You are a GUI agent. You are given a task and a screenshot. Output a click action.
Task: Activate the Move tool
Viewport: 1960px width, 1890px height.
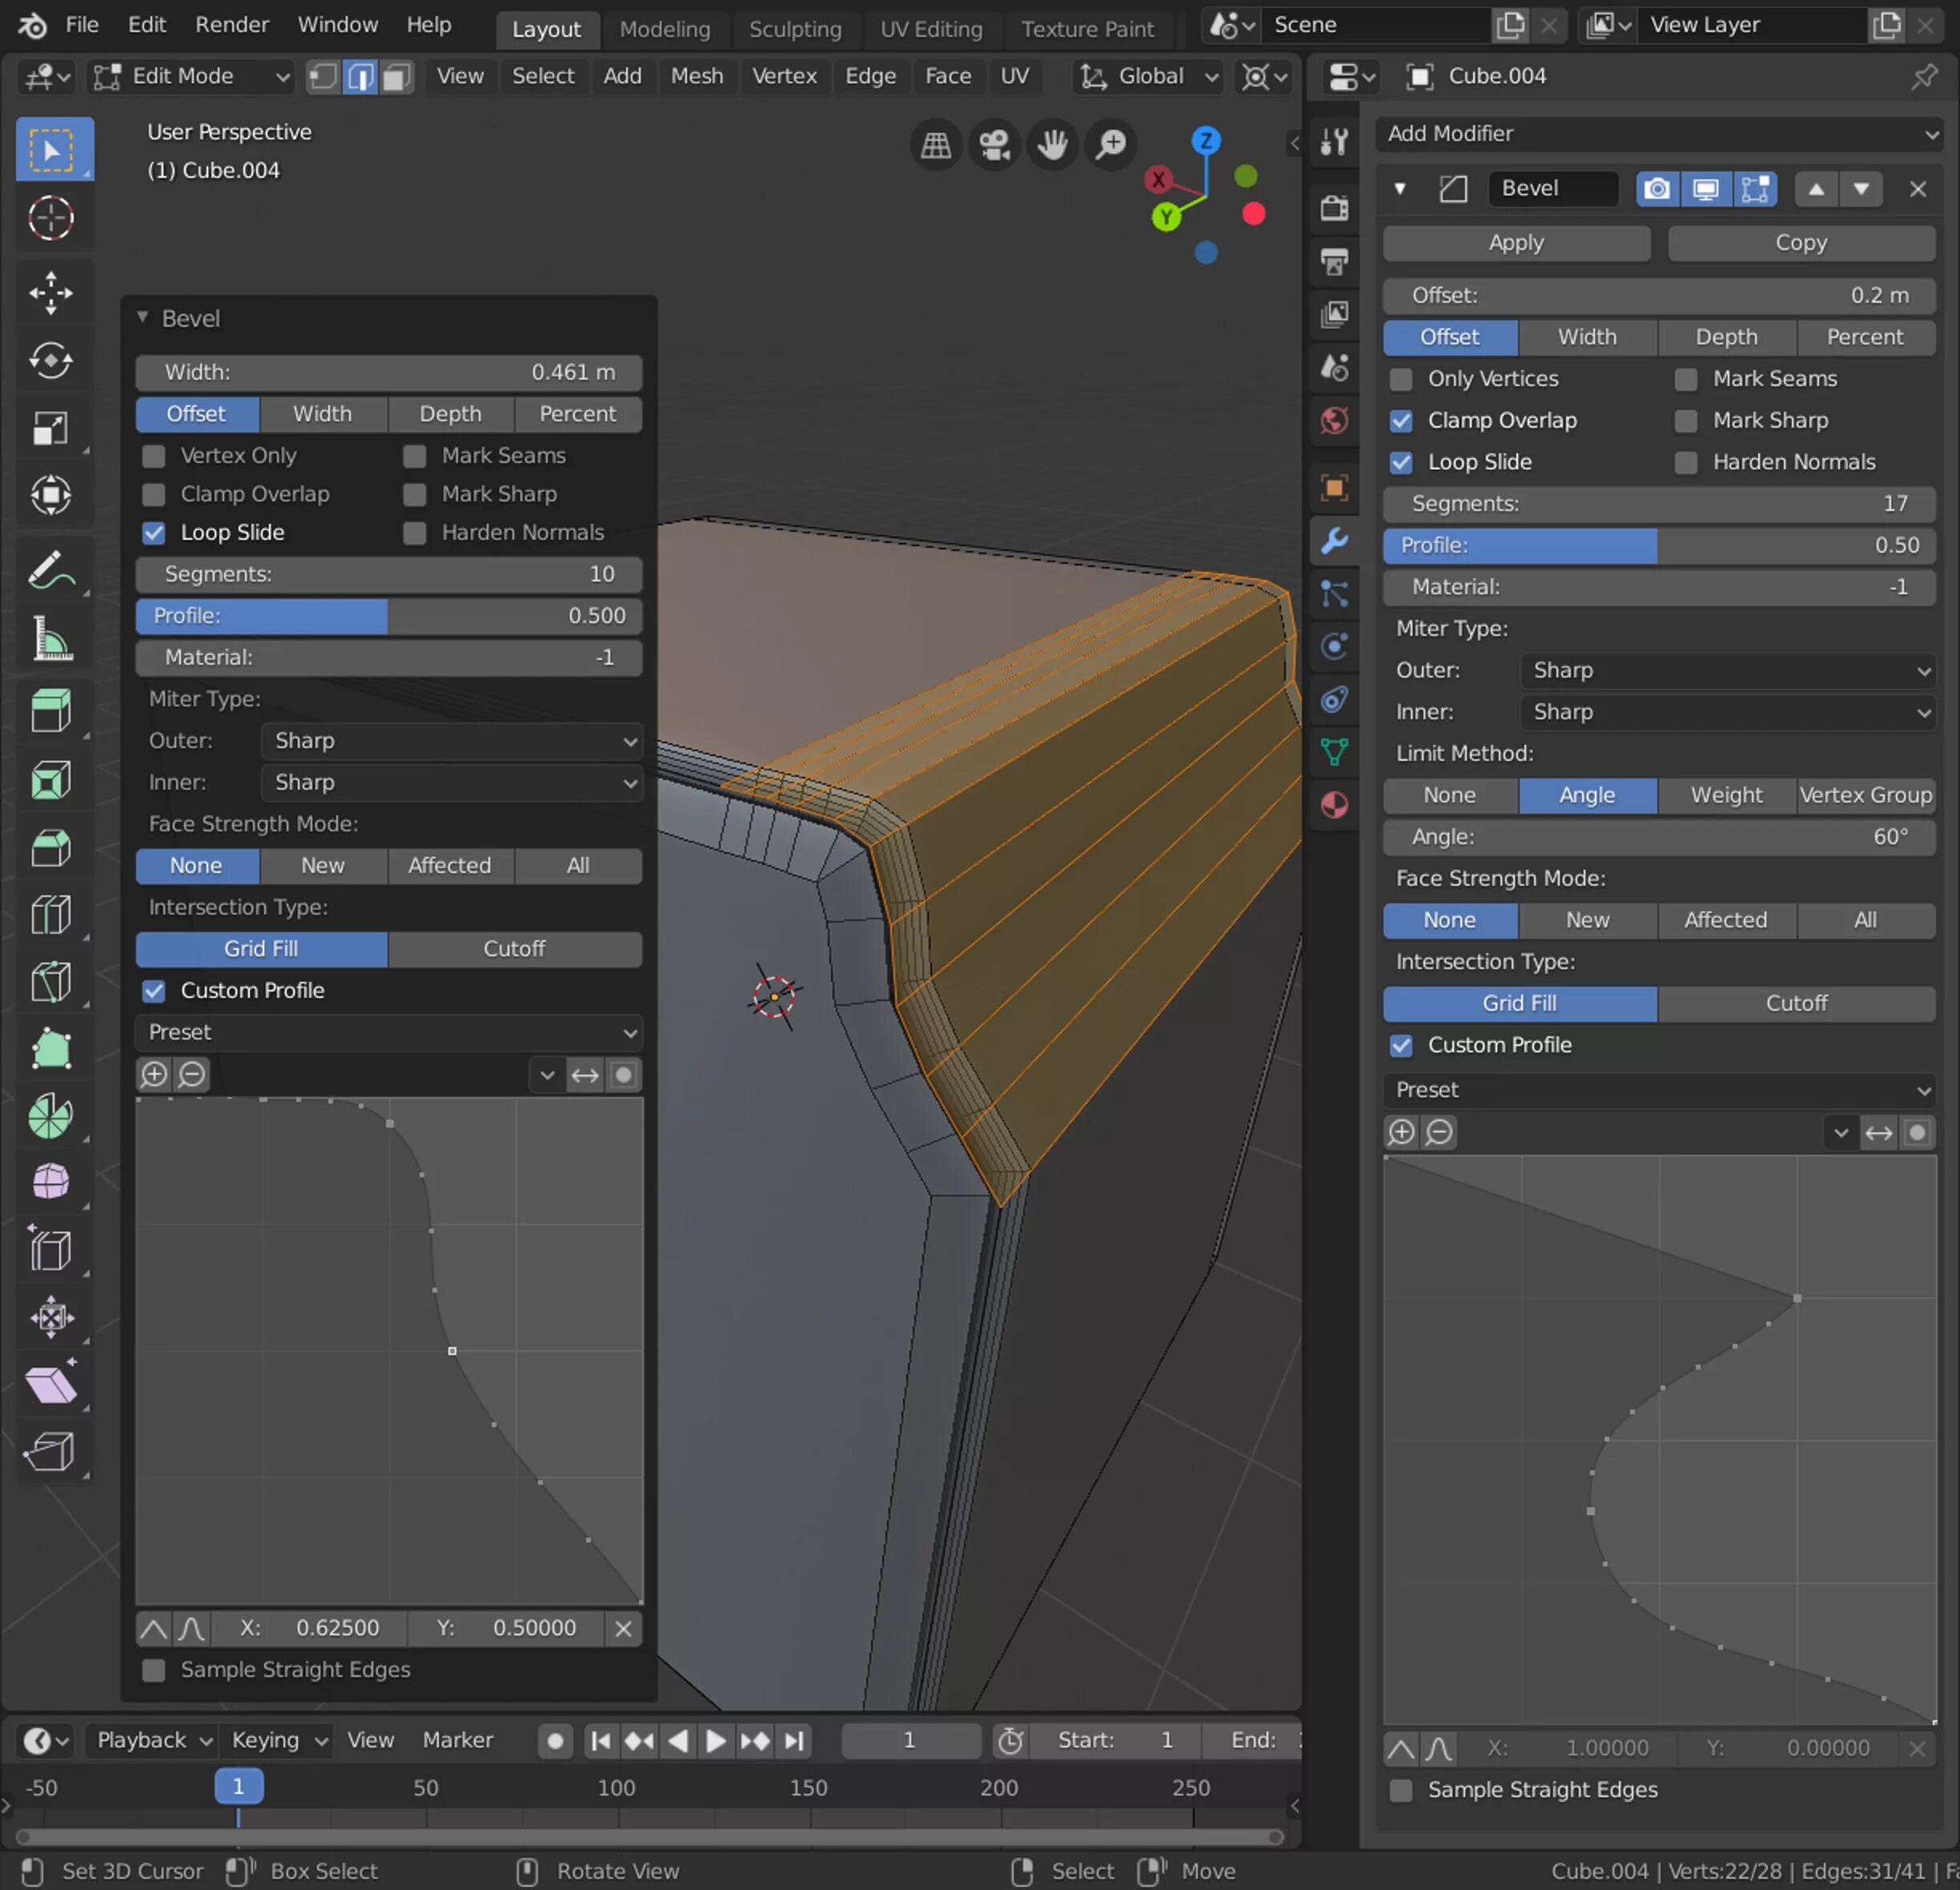[51, 293]
